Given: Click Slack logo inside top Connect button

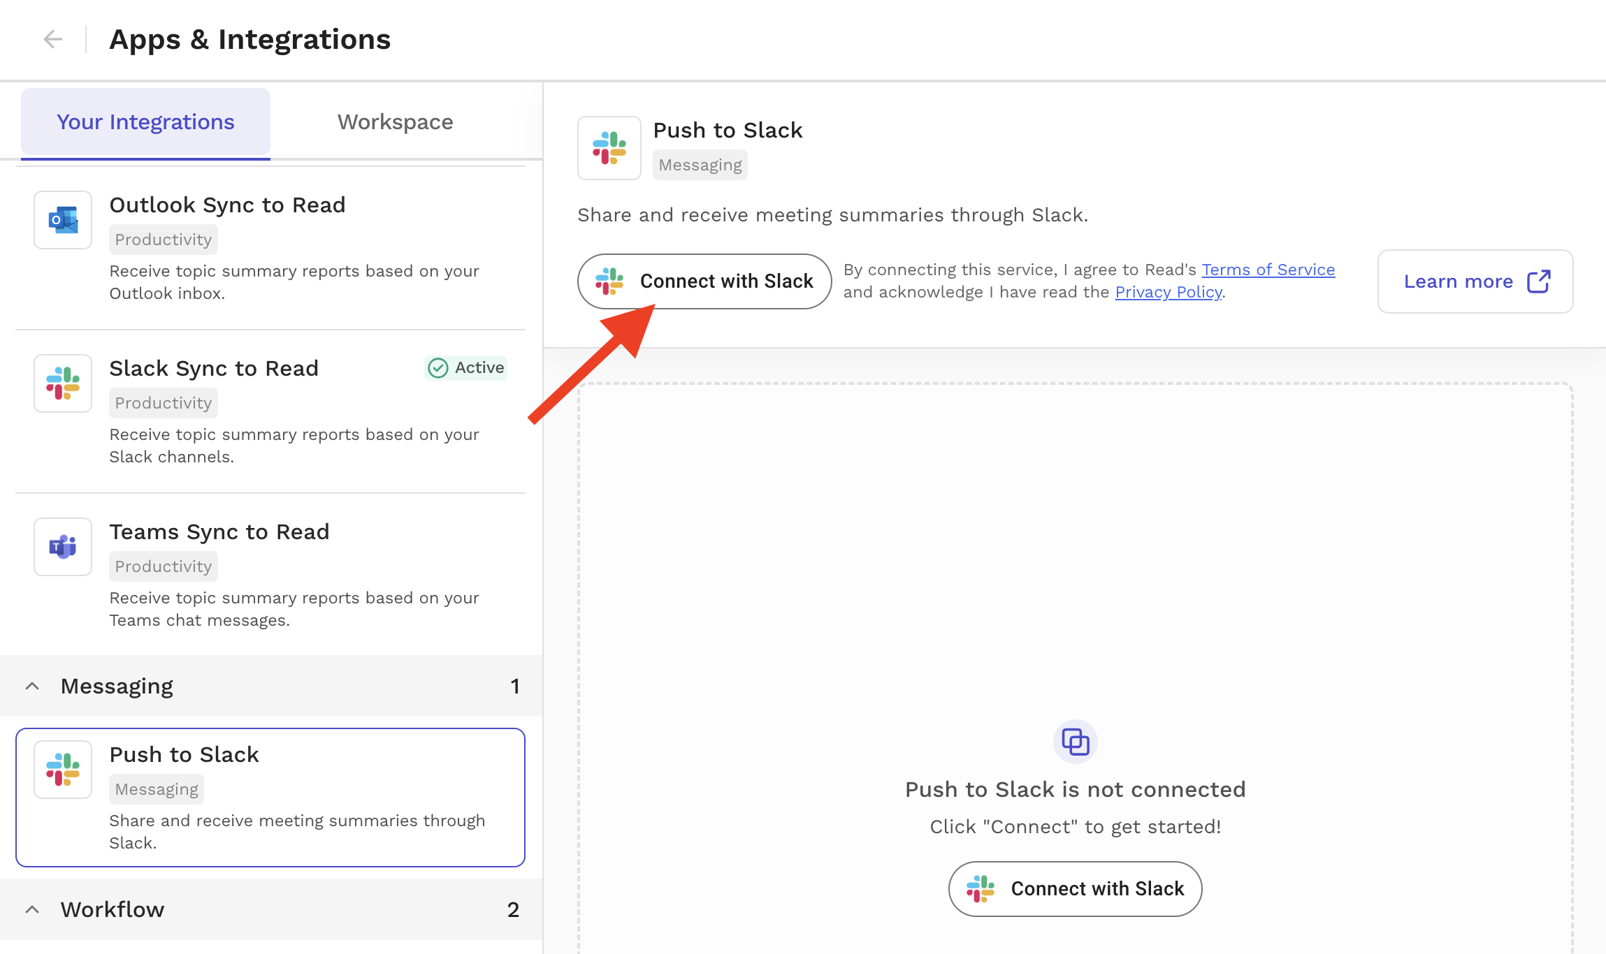Looking at the screenshot, I should (x=609, y=281).
